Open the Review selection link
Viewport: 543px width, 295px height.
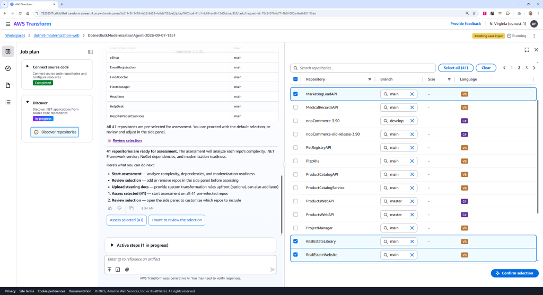pos(127,140)
